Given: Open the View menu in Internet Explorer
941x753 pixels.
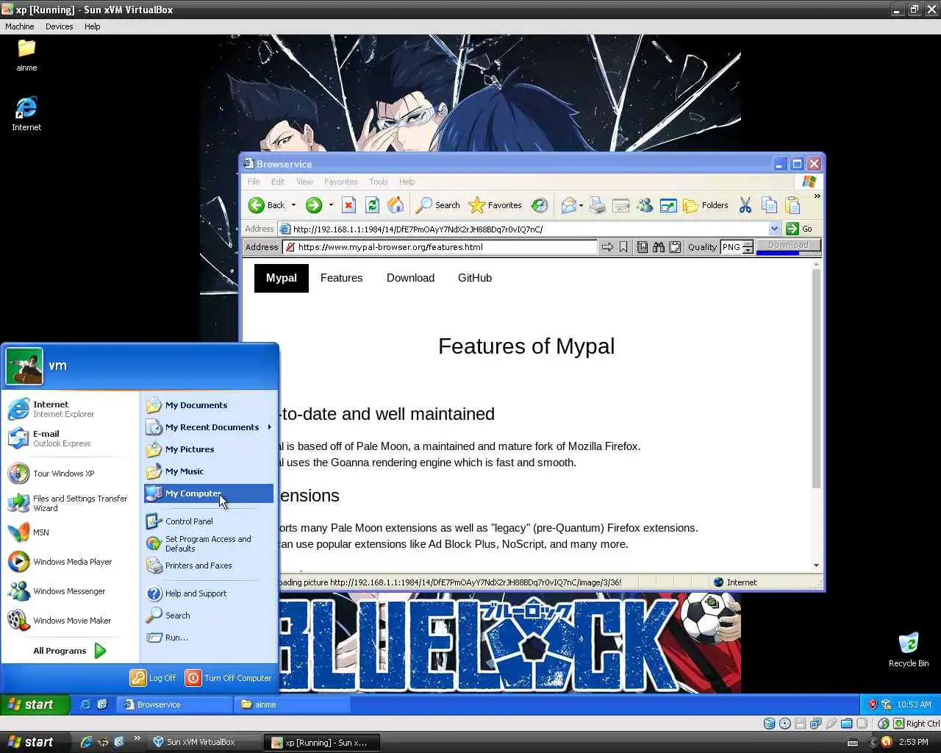Looking at the screenshot, I should [x=304, y=182].
